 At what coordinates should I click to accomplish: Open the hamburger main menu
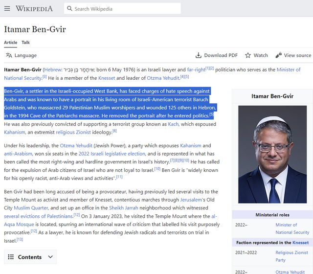(7, 9)
